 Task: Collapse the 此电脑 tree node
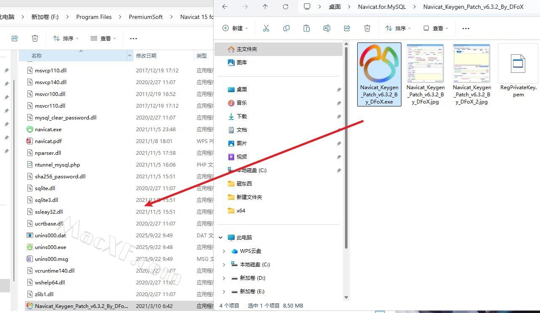coord(220,238)
